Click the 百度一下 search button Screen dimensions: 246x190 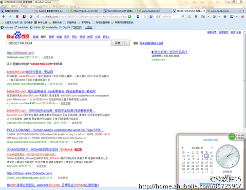point(120,43)
